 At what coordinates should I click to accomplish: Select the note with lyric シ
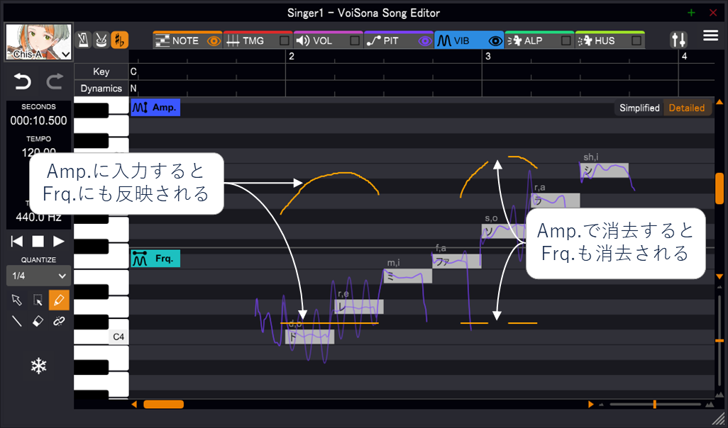tap(604, 170)
